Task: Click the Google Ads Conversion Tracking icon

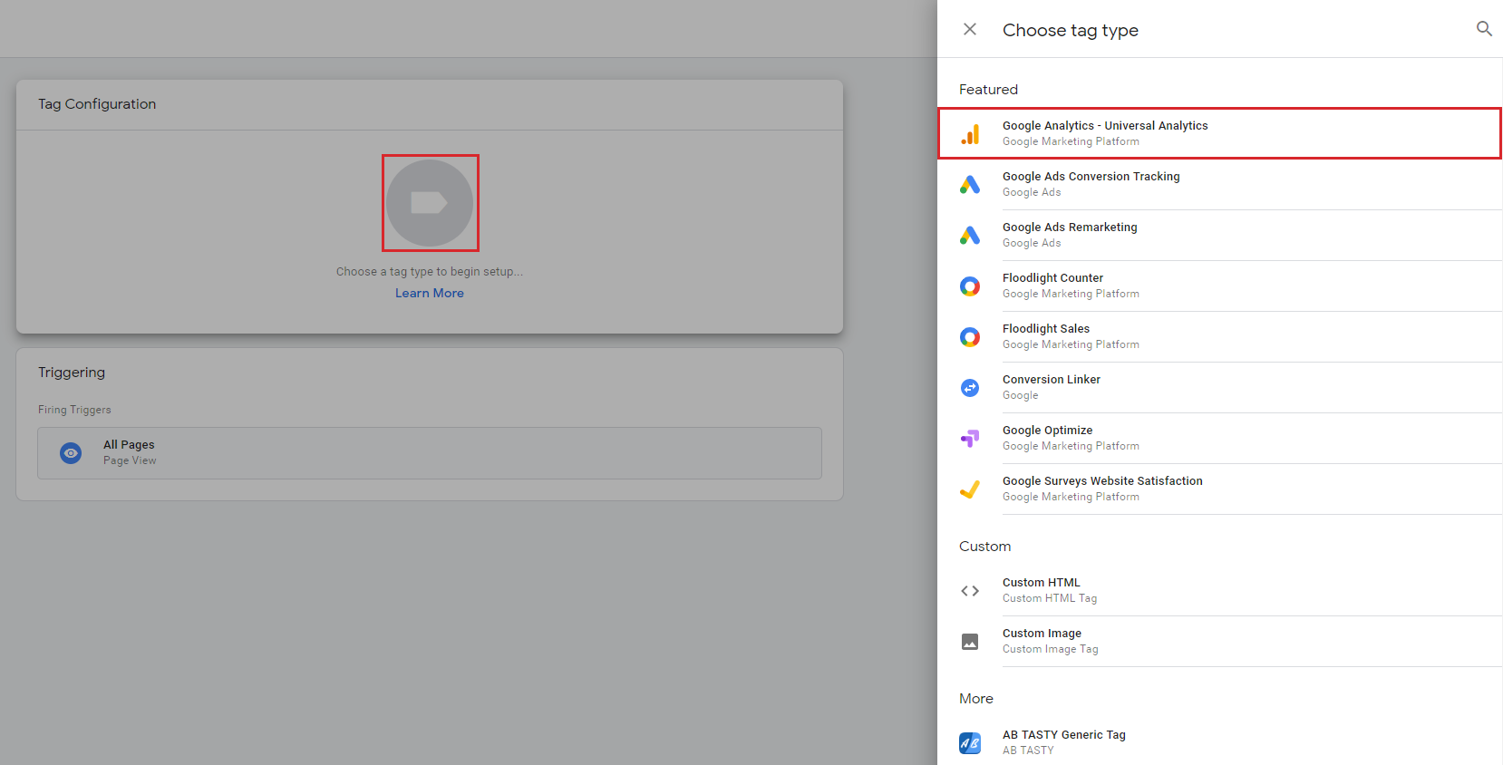Action: 970,185
